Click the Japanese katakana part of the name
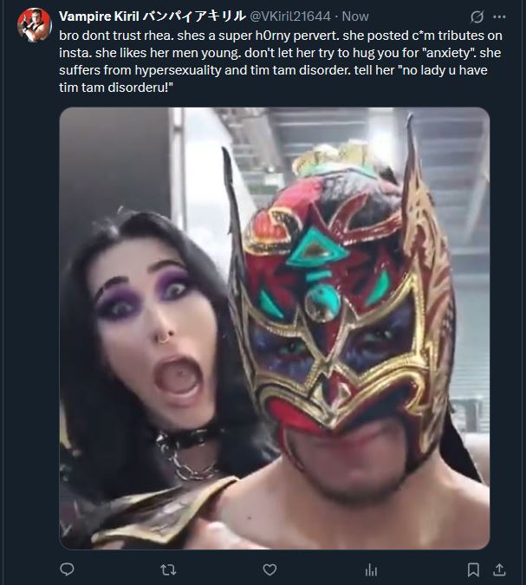 [x=194, y=16]
